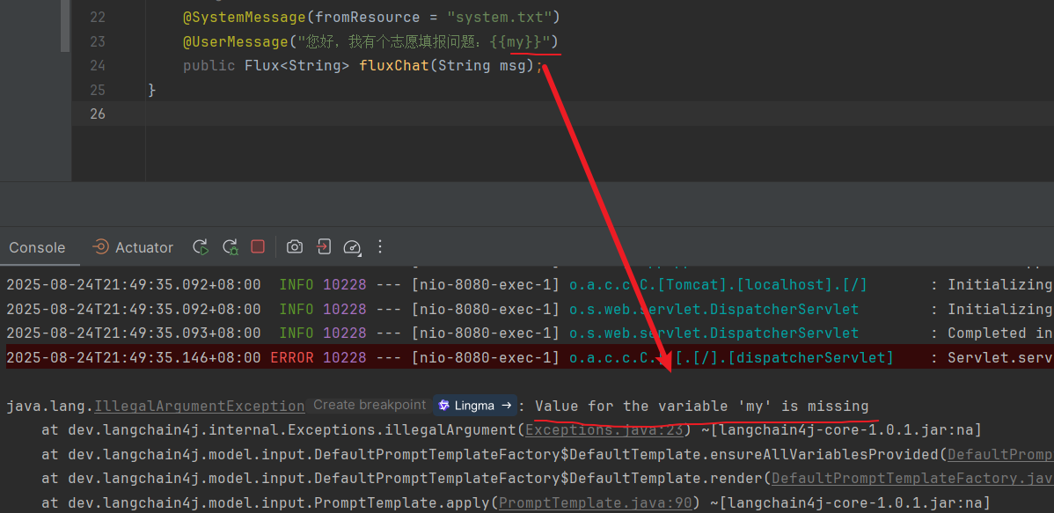Switch to the Actuator tab
The height and width of the screenshot is (513, 1054).
point(133,247)
